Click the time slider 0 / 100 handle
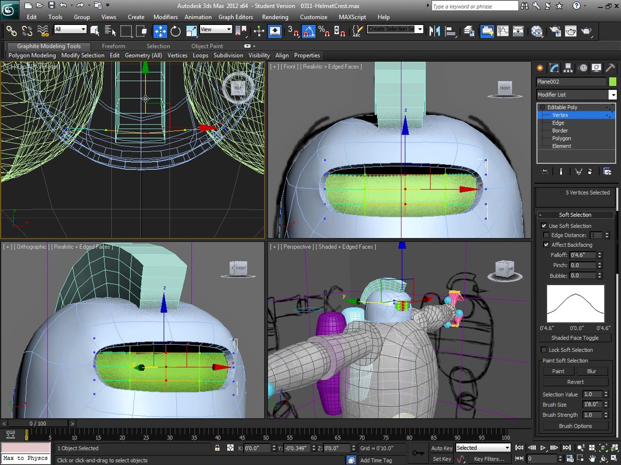The width and height of the screenshot is (621, 465). [38, 424]
